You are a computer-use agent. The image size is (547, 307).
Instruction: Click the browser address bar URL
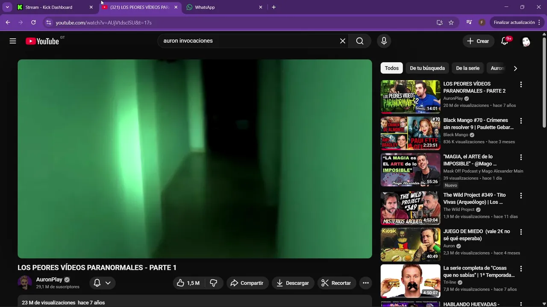click(x=104, y=23)
